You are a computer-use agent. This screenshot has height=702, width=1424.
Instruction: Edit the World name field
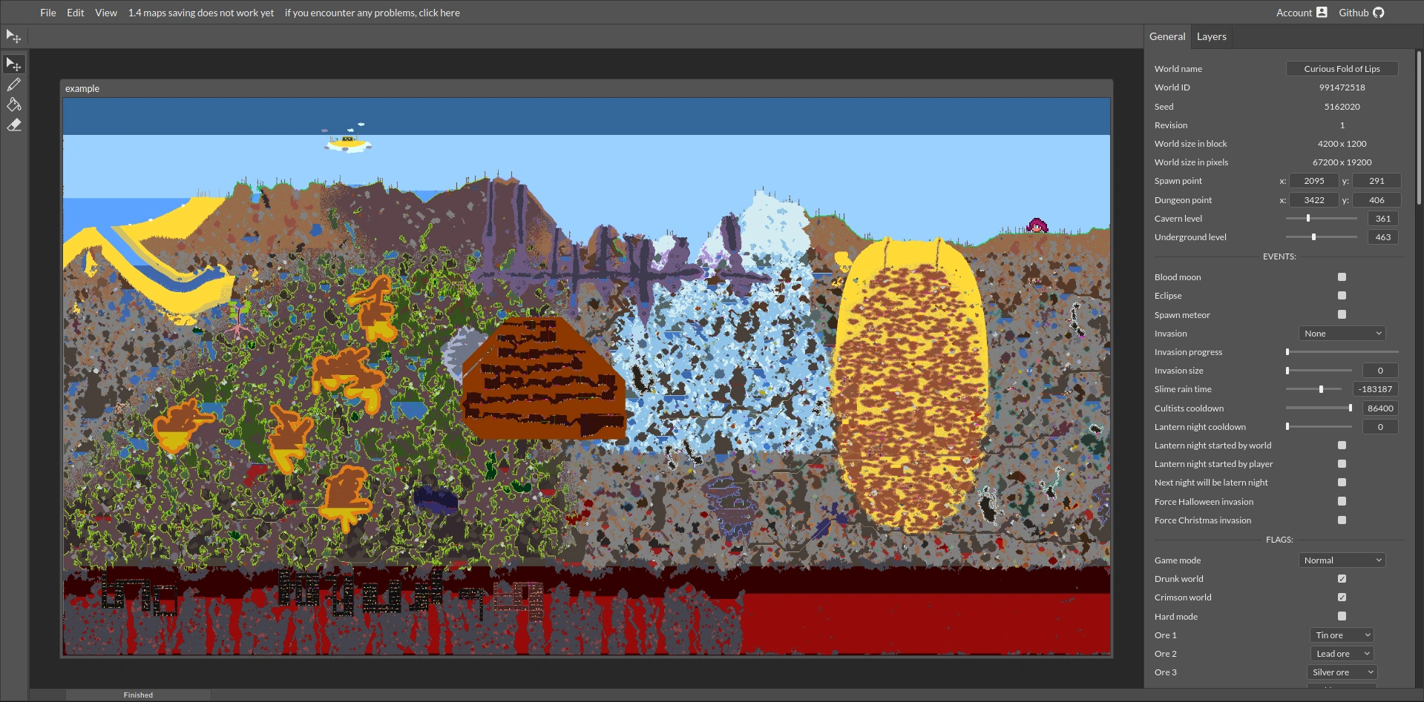pos(1342,68)
